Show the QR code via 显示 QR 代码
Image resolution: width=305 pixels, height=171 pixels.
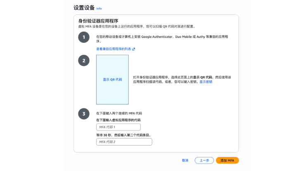(112, 80)
